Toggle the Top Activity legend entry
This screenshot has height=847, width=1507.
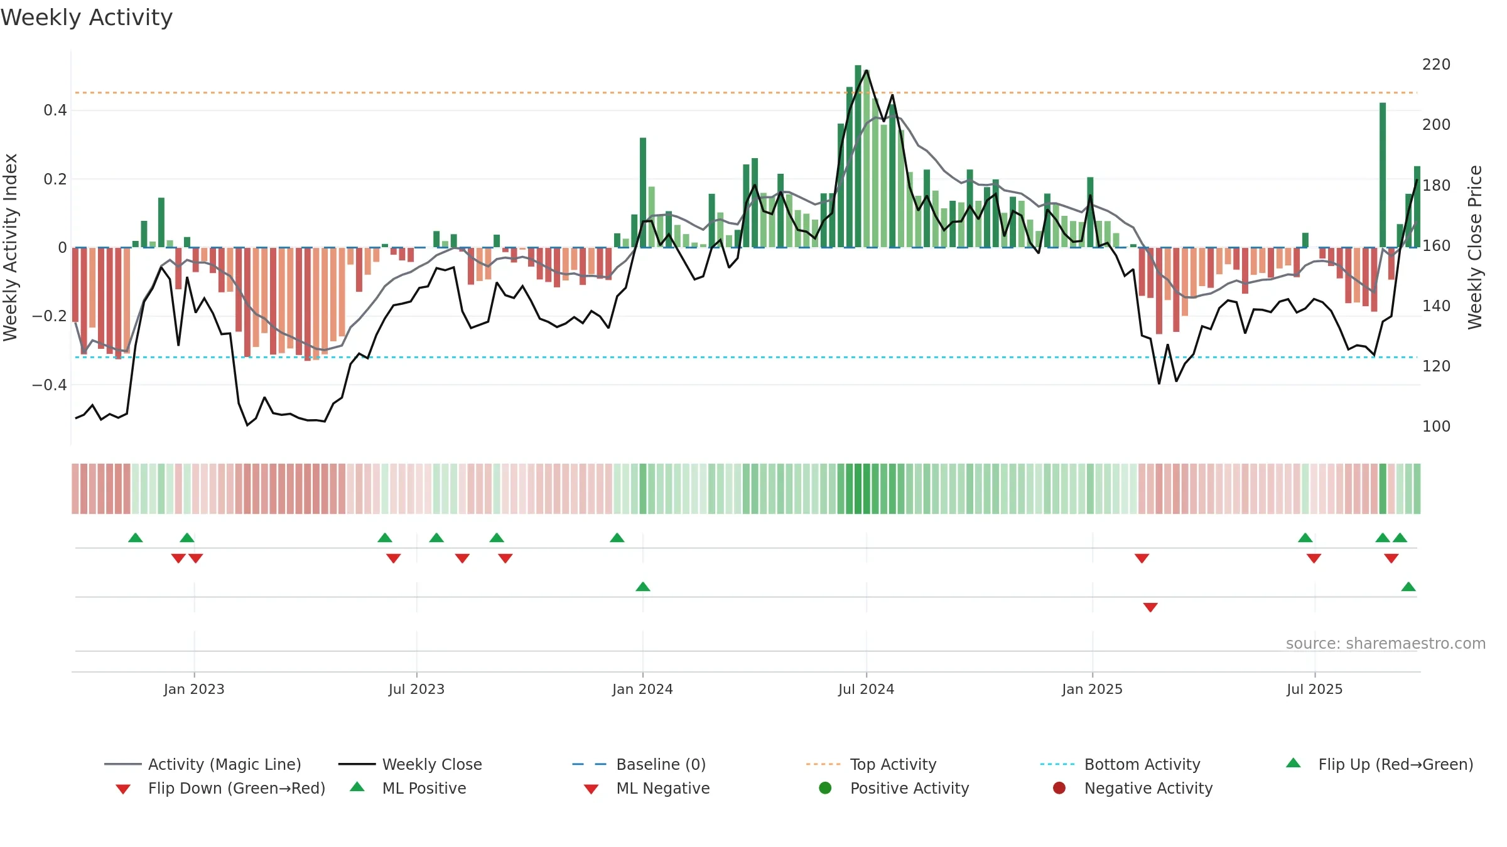872,764
